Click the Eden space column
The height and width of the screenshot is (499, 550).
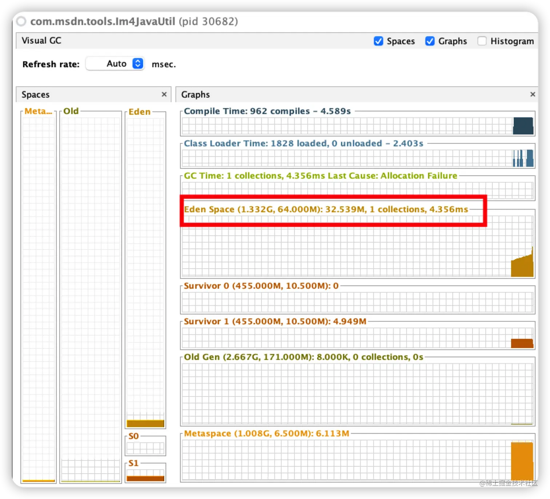click(146, 270)
